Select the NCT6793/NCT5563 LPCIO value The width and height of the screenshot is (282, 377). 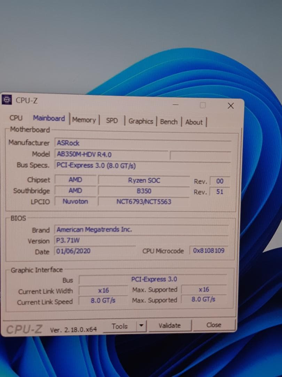tap(144, 201)
